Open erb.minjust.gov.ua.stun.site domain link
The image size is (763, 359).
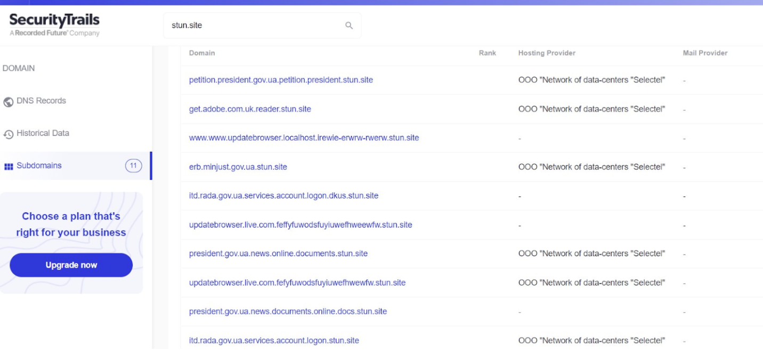(238, 167)
